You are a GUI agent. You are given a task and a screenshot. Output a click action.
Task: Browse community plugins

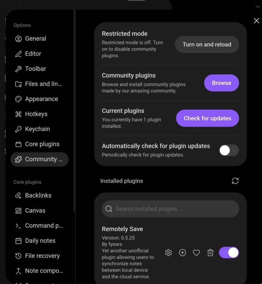coord(221,83)
